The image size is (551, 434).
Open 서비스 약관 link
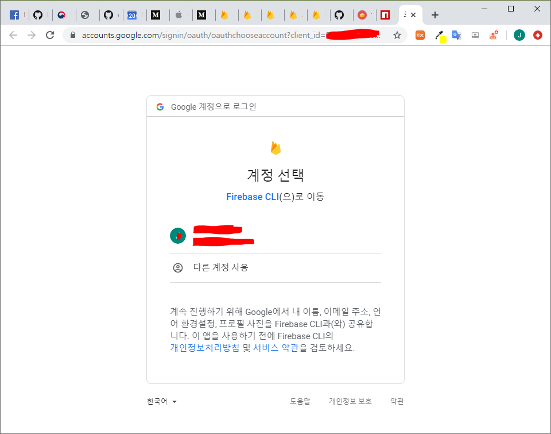(x=276, y=348)
